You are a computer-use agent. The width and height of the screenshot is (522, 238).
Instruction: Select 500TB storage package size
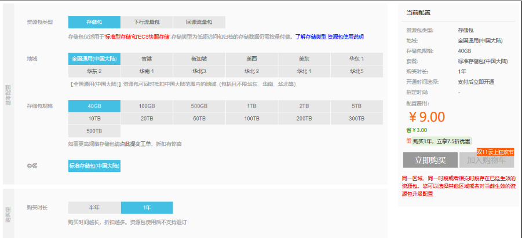tap(94, 131)
